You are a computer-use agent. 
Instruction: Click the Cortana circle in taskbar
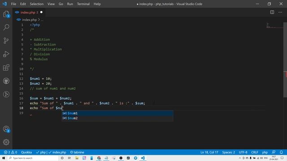62,158
